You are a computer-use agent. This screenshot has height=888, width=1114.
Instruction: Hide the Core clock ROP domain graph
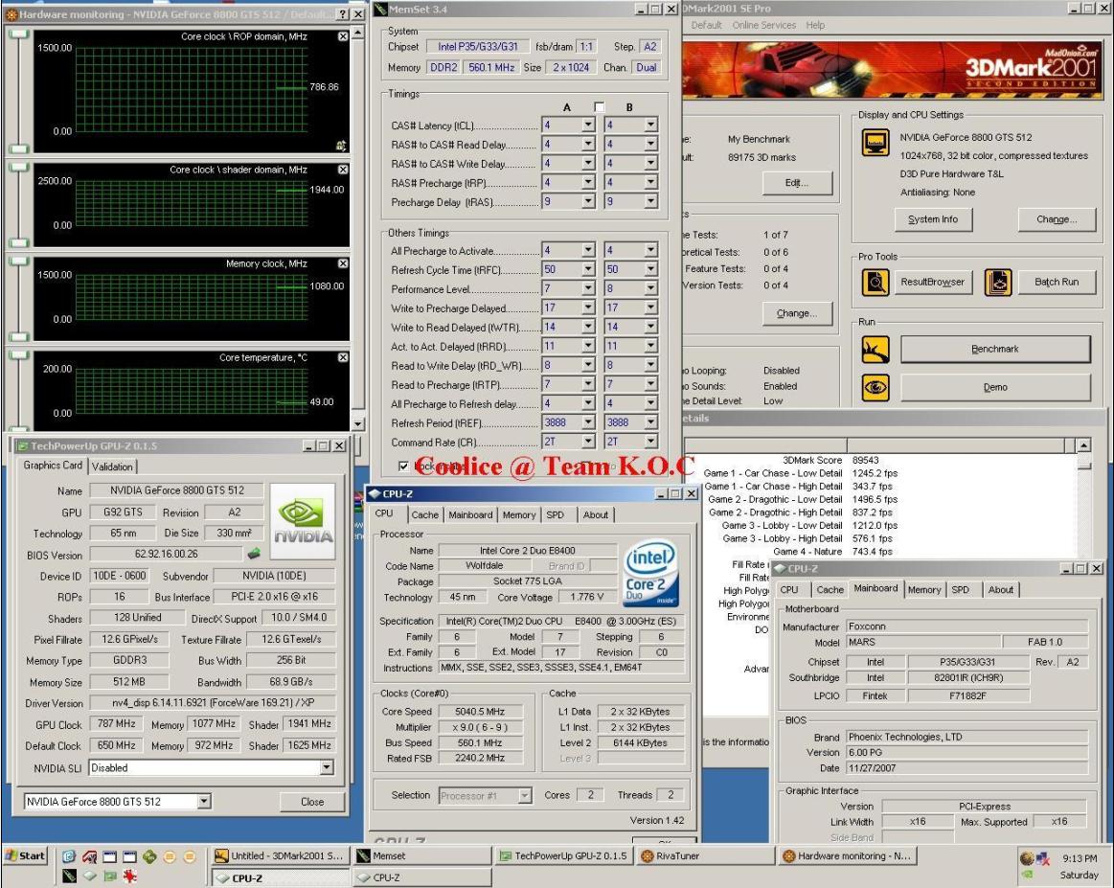click(x=343, y=36)
